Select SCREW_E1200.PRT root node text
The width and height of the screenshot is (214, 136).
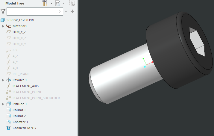pos(21,20)
